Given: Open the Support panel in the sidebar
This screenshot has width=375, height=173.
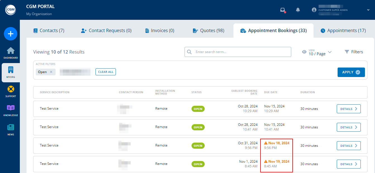Looking at the screenshot, I should click(10, 92).
